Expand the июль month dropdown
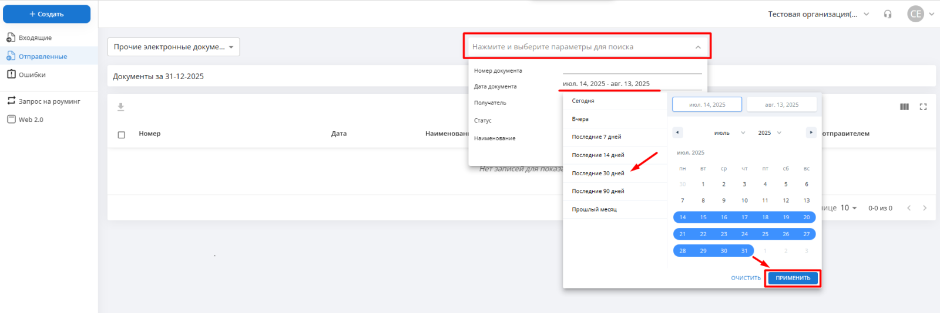940x313 pixels. (x=730, y=133)
